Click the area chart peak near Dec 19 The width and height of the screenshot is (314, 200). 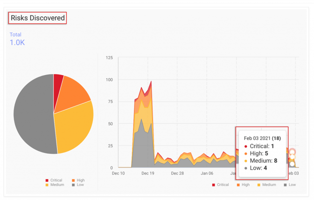pos(151,82)
